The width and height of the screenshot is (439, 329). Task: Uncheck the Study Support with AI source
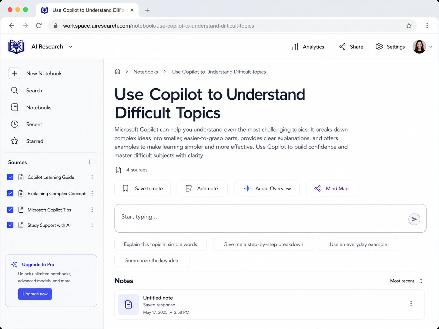[10, 225]
